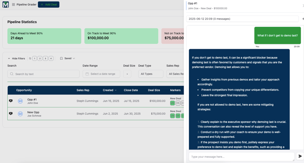Open the New Opp opportunity row name
This screenshot has height=163, width=304.
click(33, 112)
